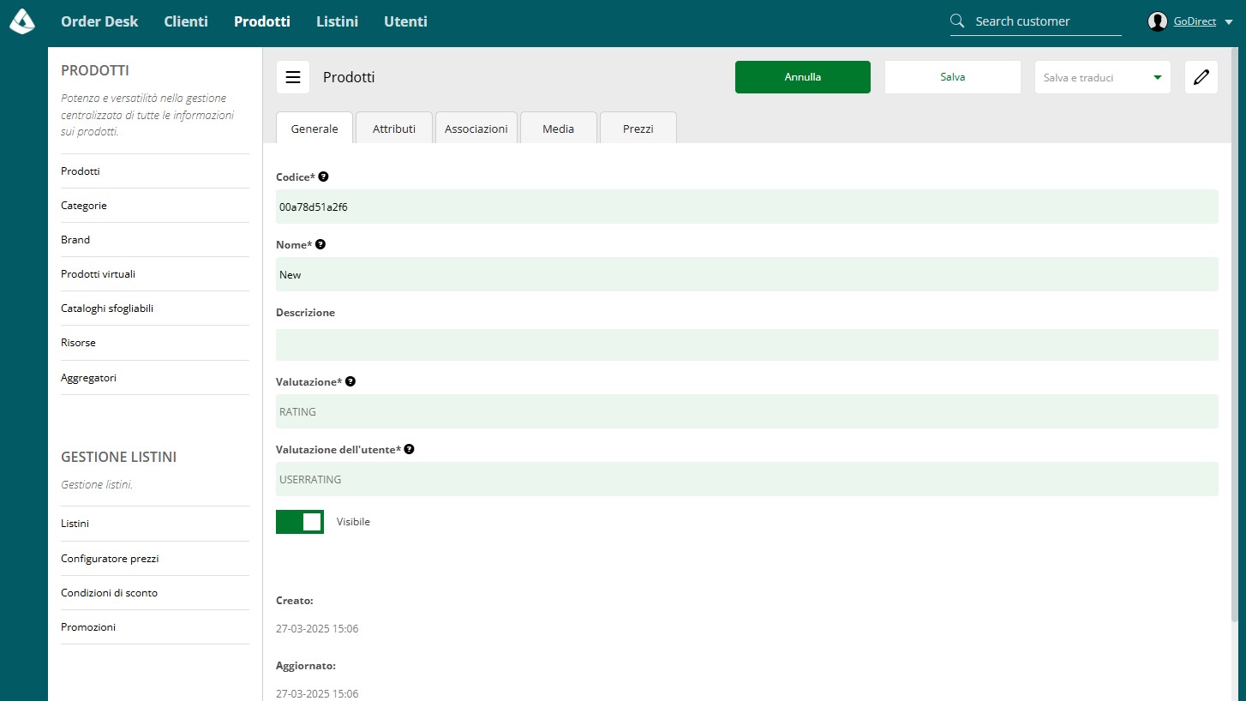Click the Annulla button
This screenshot has height=701, width=1246.
pos(803,77)
